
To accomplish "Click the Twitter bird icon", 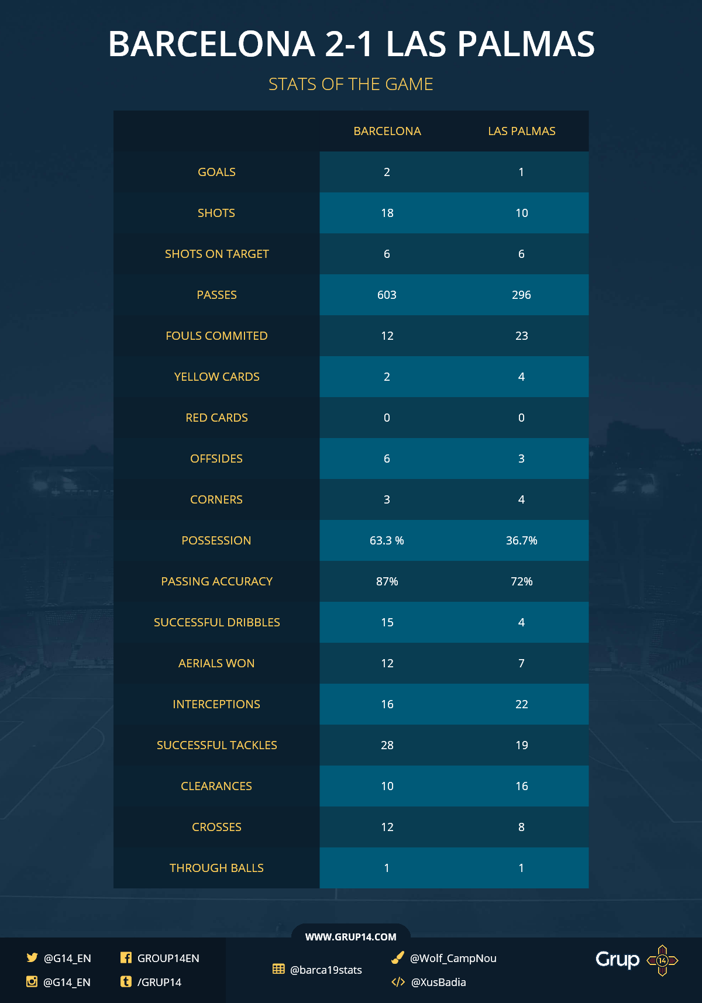I will (32, 957).
